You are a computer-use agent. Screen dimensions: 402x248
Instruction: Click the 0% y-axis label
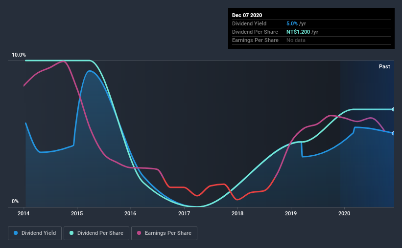(x=15, y=202)
